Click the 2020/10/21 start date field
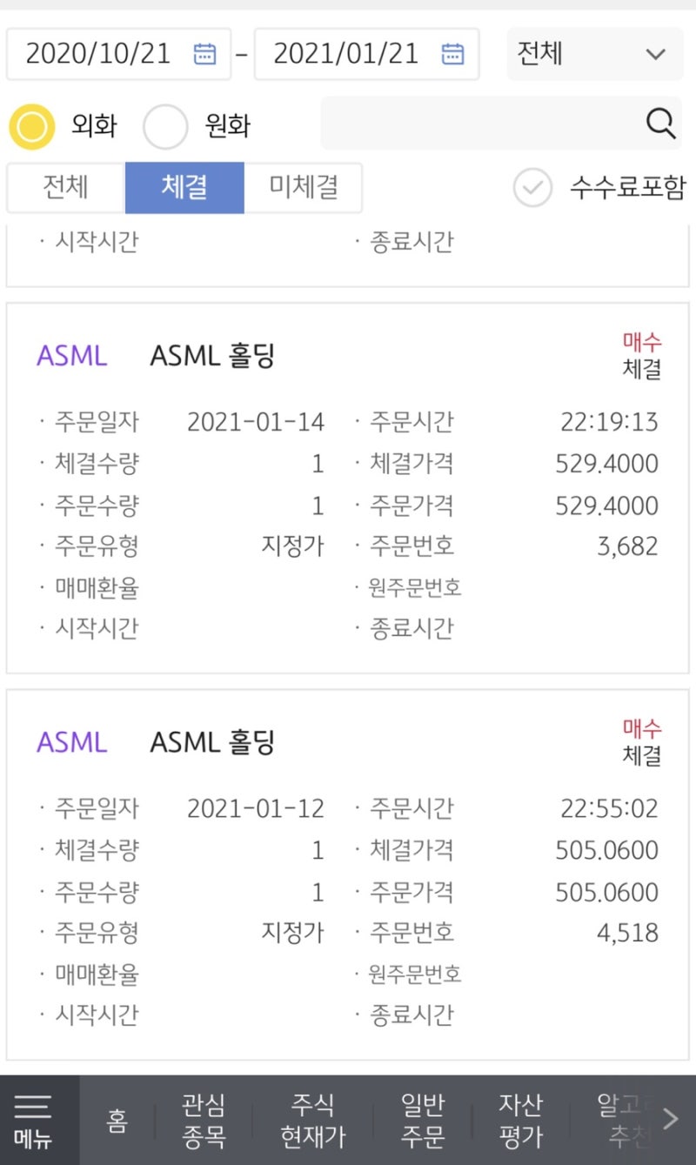 (98, 54)
